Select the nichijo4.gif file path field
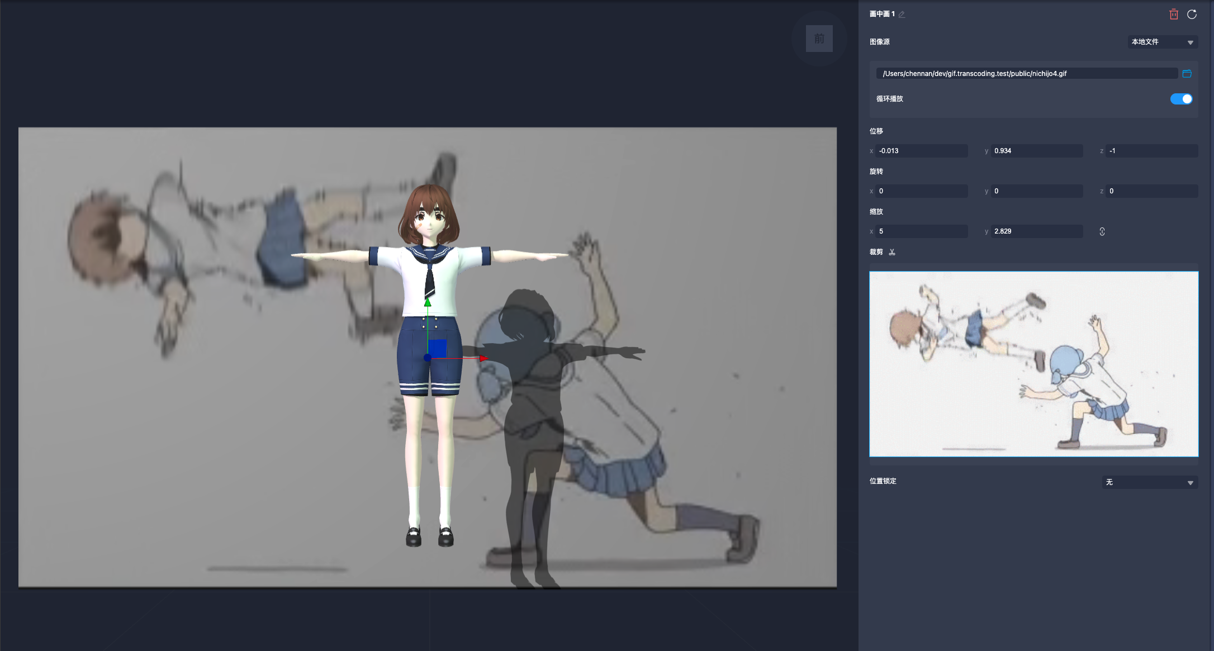Viewport: 1214px width, 651px height. 1026,73
